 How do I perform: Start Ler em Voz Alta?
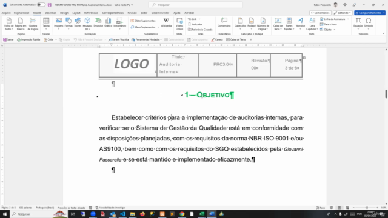click(x=119, y=39)
